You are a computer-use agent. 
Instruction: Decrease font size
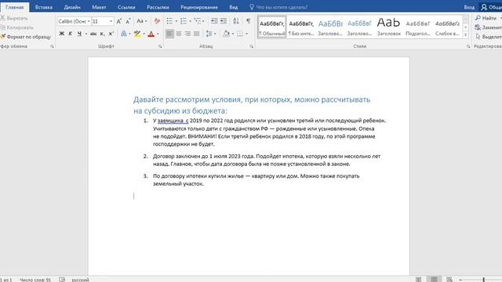[128, 21]
